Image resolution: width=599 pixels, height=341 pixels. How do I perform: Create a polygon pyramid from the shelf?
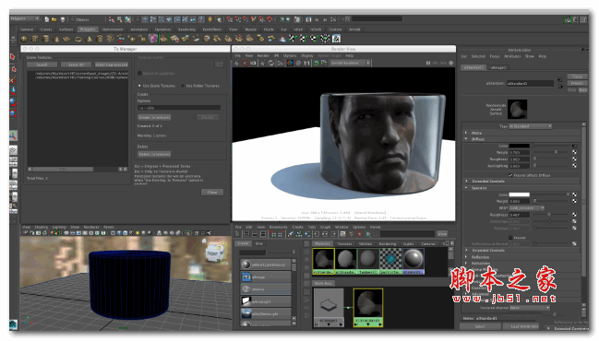(90, 39)
